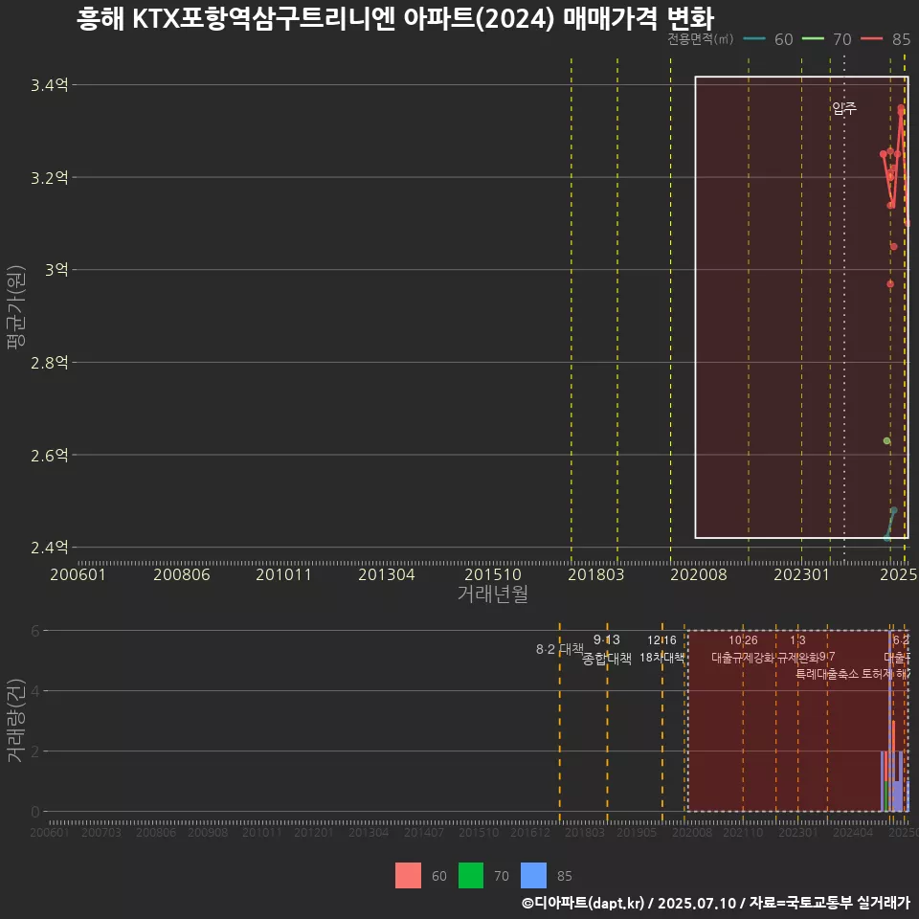The image size is (919, 919).
Task: Select the red 60 swatch below the chart
Action: pos(407,875)
